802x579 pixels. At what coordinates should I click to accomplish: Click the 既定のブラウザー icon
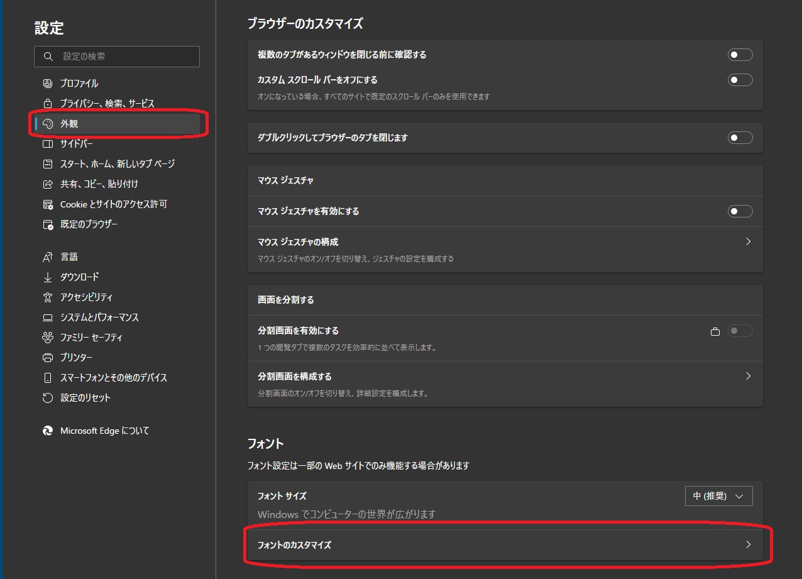[x=48, y=224]
